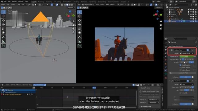Select the Measure tool in left viewport

point(3,41)
